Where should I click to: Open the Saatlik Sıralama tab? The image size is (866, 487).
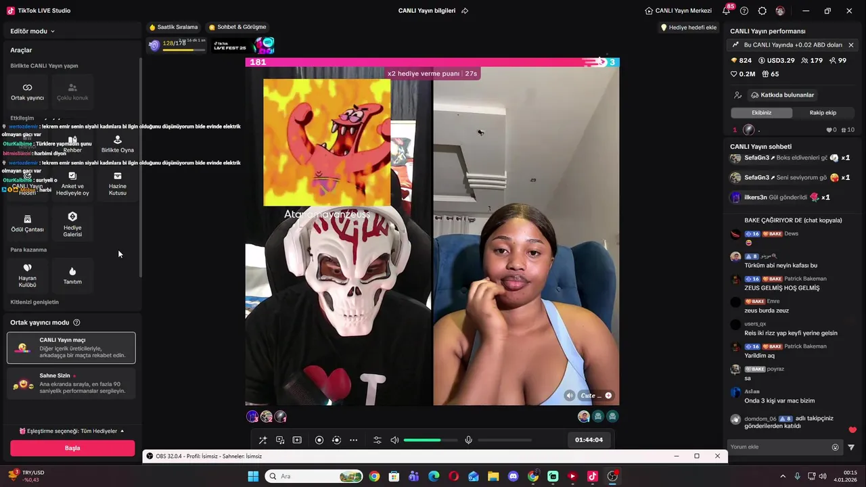pos(173,27)
